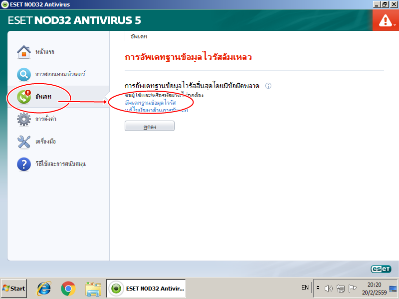Open the help question mark icon
399x299 pixels.
click(x=23, y=164)
